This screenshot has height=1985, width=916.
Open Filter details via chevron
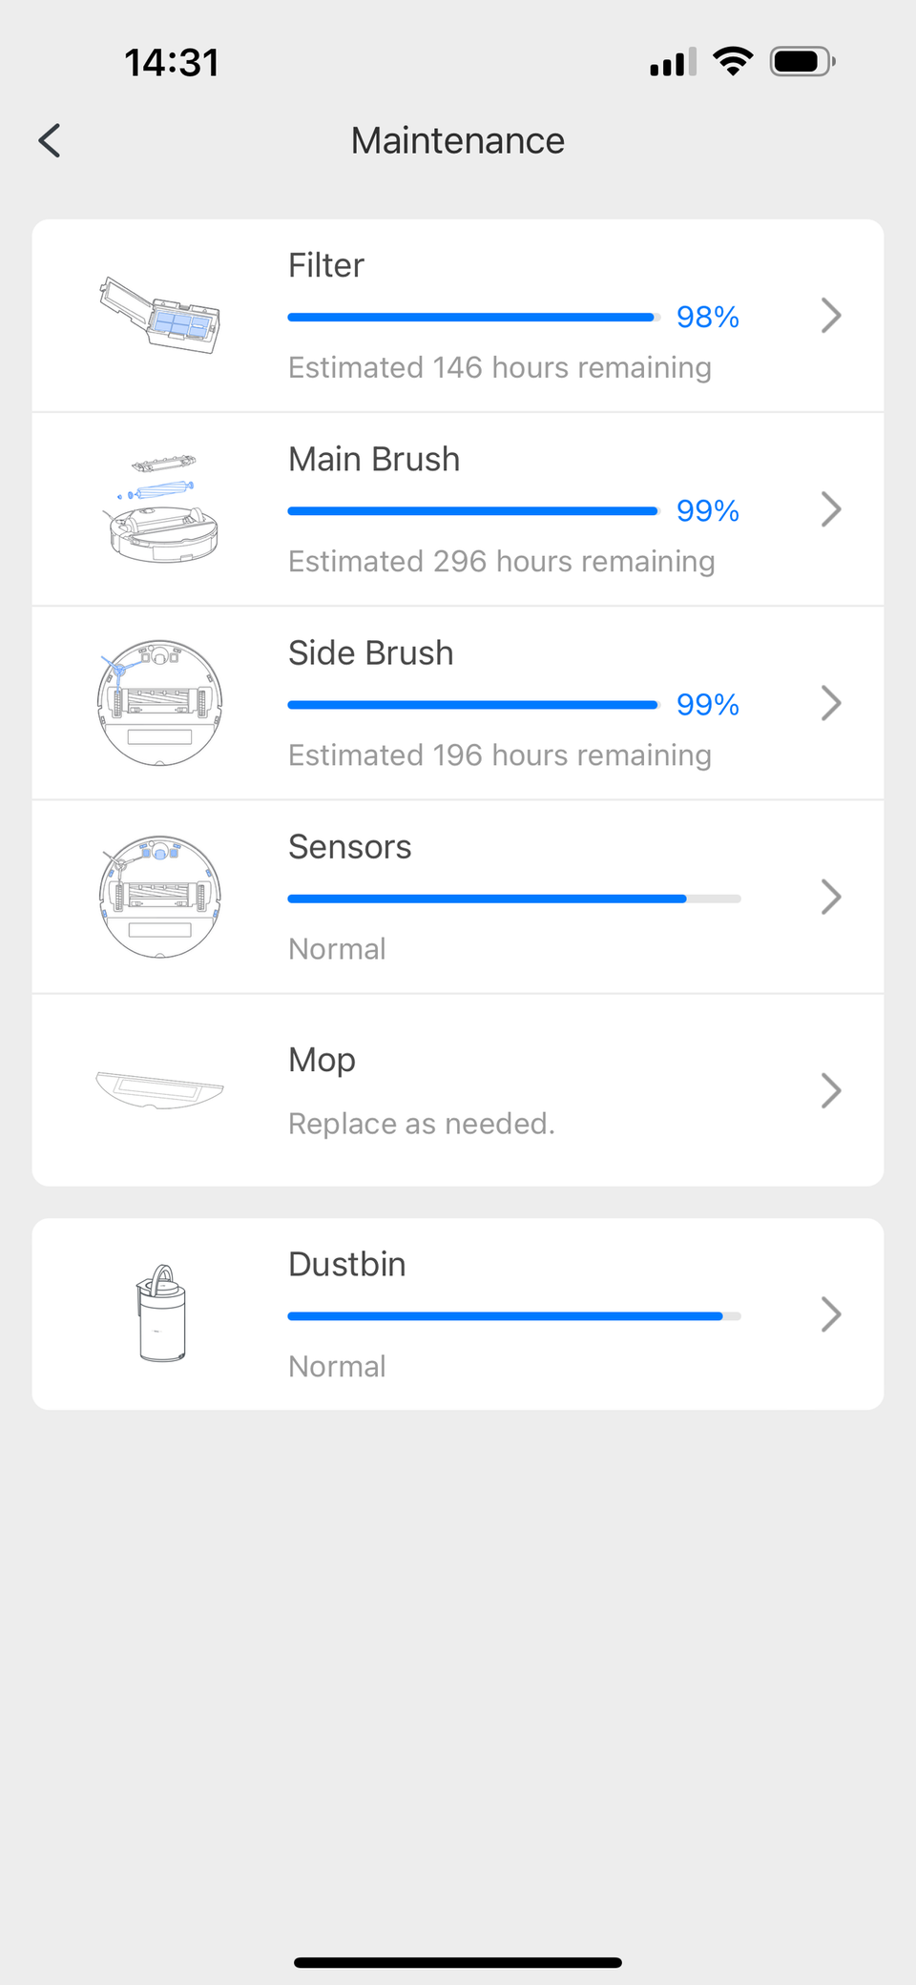831,316
